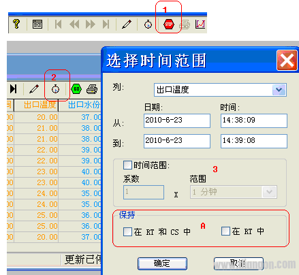Click the pencil edit icon in lower toolbar
This screenshot has width=299, height=275.
coord(34,89)
